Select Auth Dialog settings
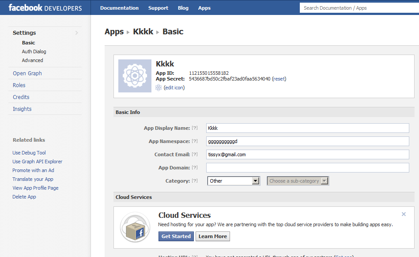The height and width of the screenshot is (257, 419). [34, 51]
